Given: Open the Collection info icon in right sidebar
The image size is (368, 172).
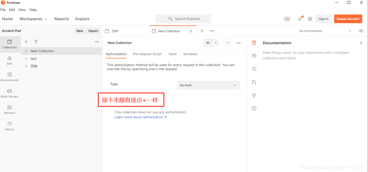Looking at the screenshot, I should pyautogui.click(x=254, y=108).
